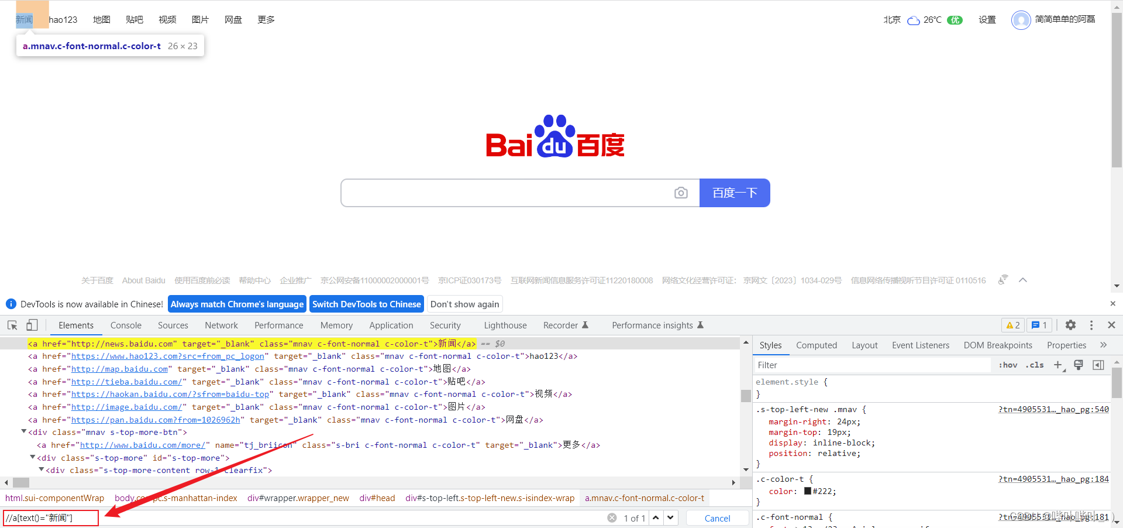
Task: Open the 贴吧 nav link
Action: 134,20
